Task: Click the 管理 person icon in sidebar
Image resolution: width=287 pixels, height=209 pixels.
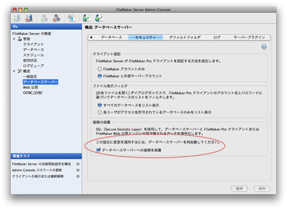Action: [x=20, y=39]
